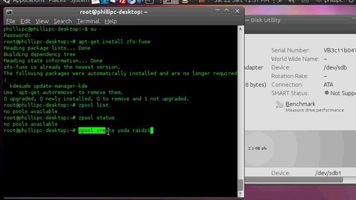Viewport: 356px width, 200px height.
Task: Click 'apt-get install zfs-fuse' command text
Action: pyautogui.click(x=114, y=42)
